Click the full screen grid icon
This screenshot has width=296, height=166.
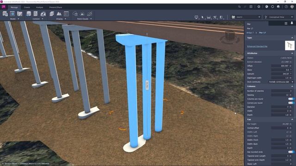(x=251, y=6)
